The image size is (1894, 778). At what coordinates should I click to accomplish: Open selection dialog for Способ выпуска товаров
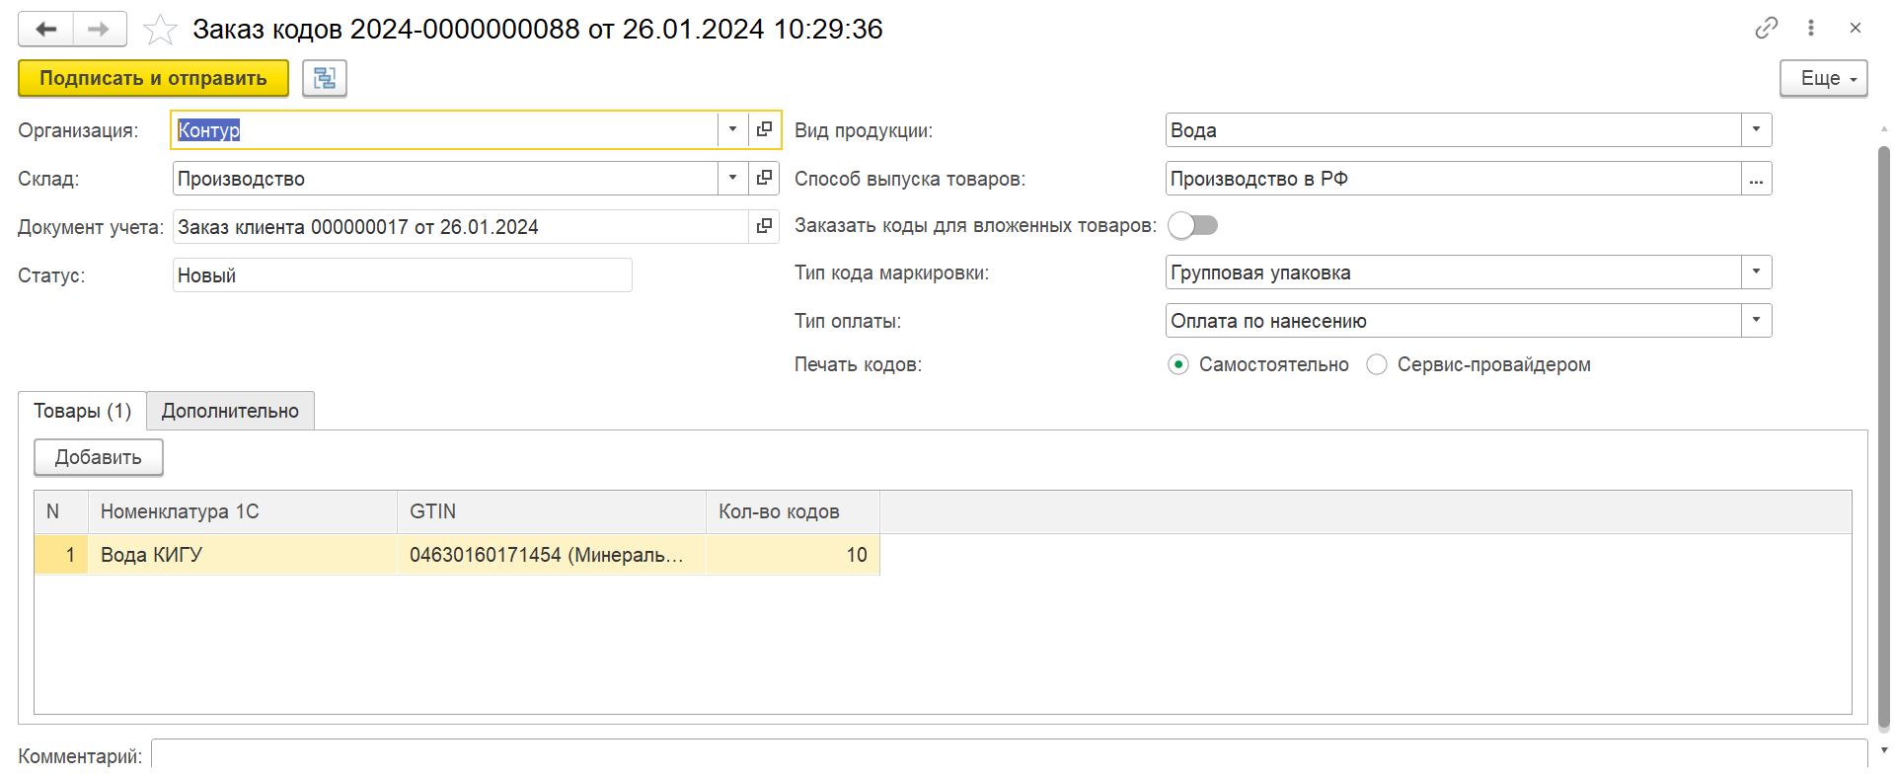1756,179
